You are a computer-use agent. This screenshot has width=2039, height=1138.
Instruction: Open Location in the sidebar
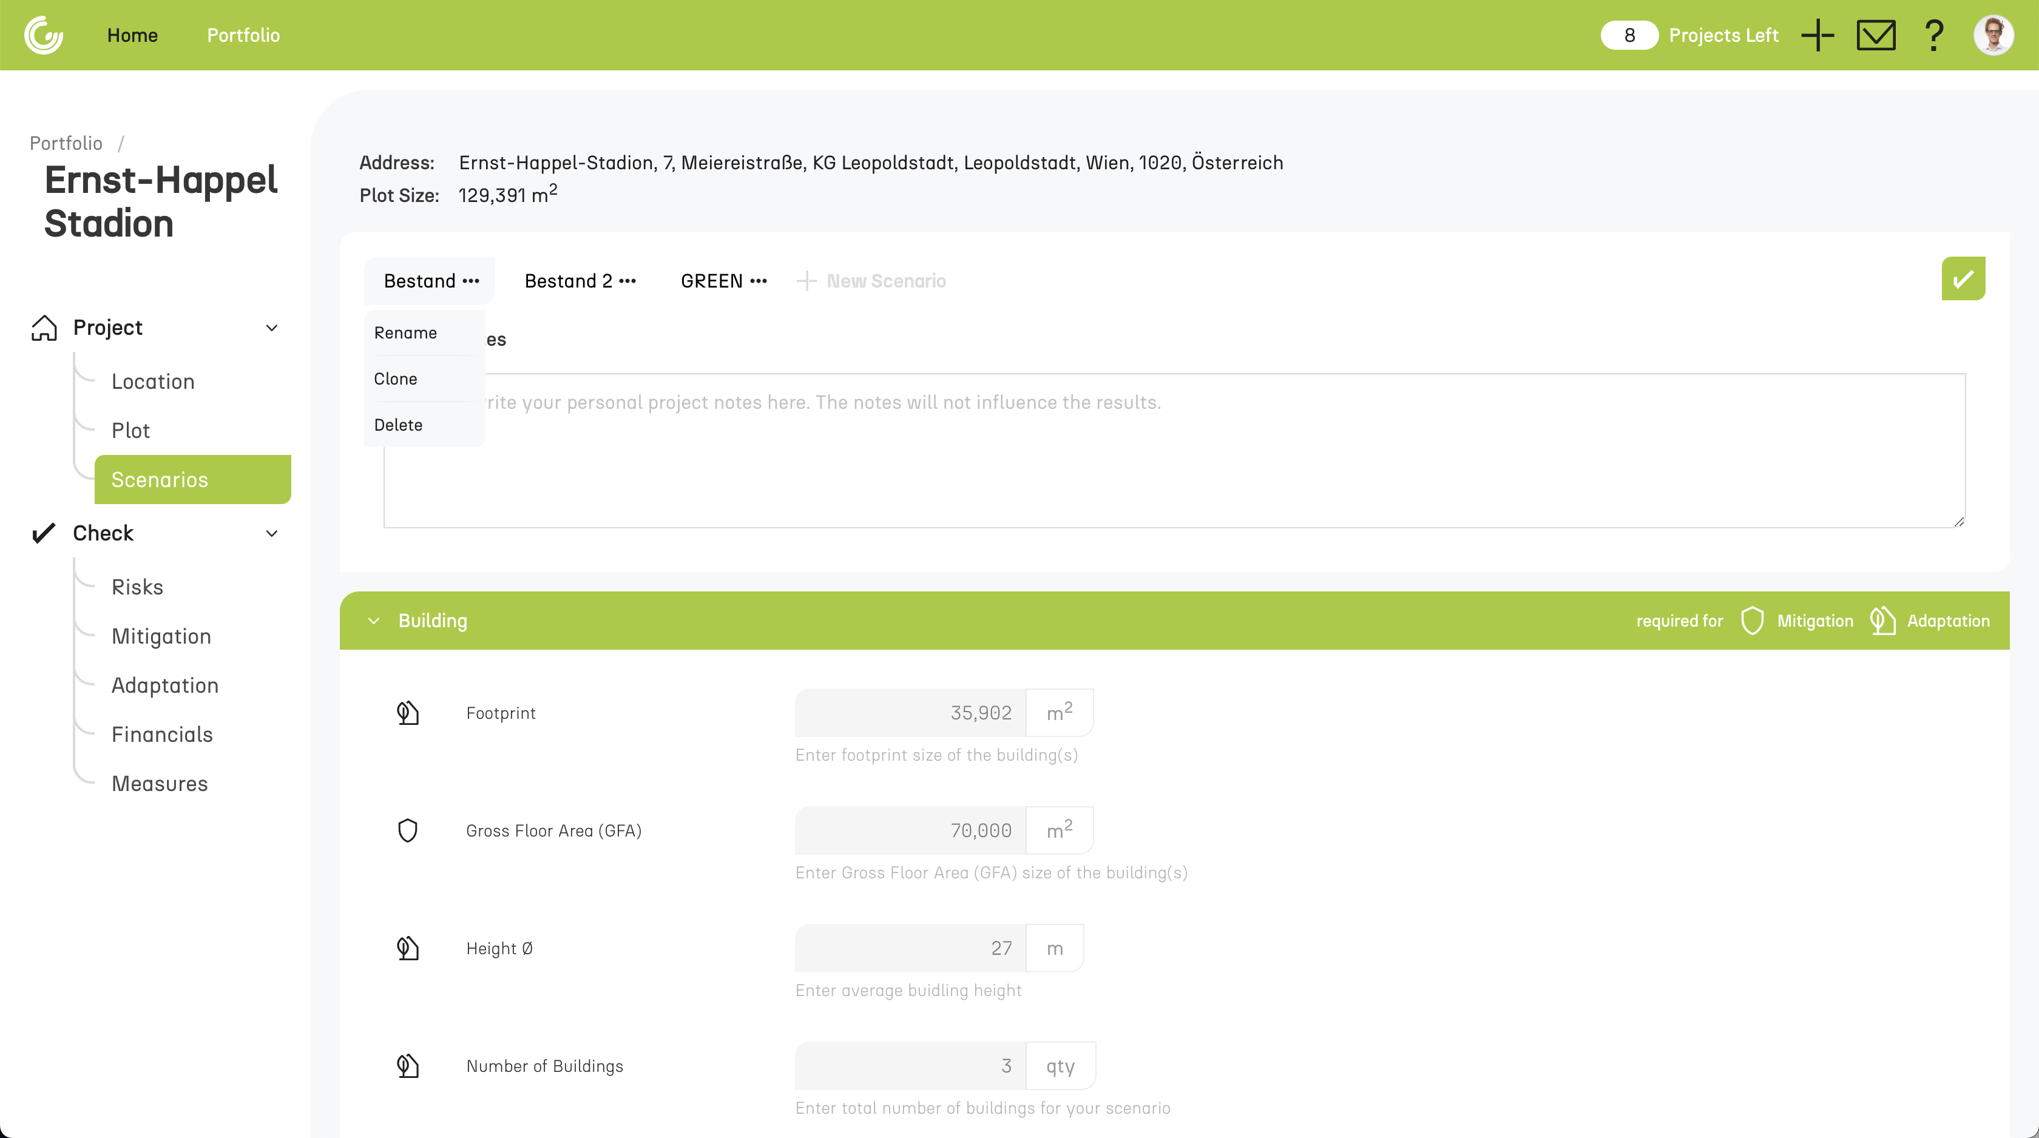click(x=153, y=382)
